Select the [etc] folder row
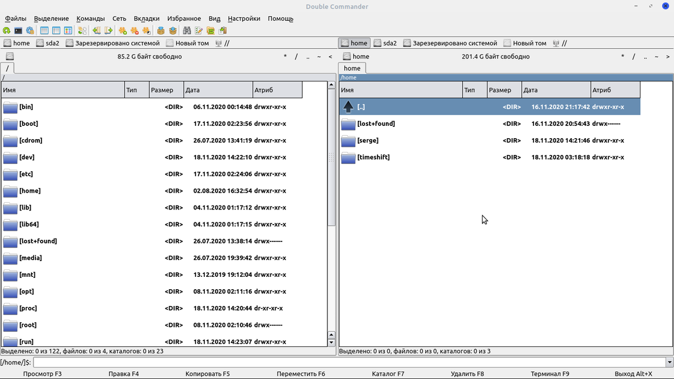 (x=151, y=174)
